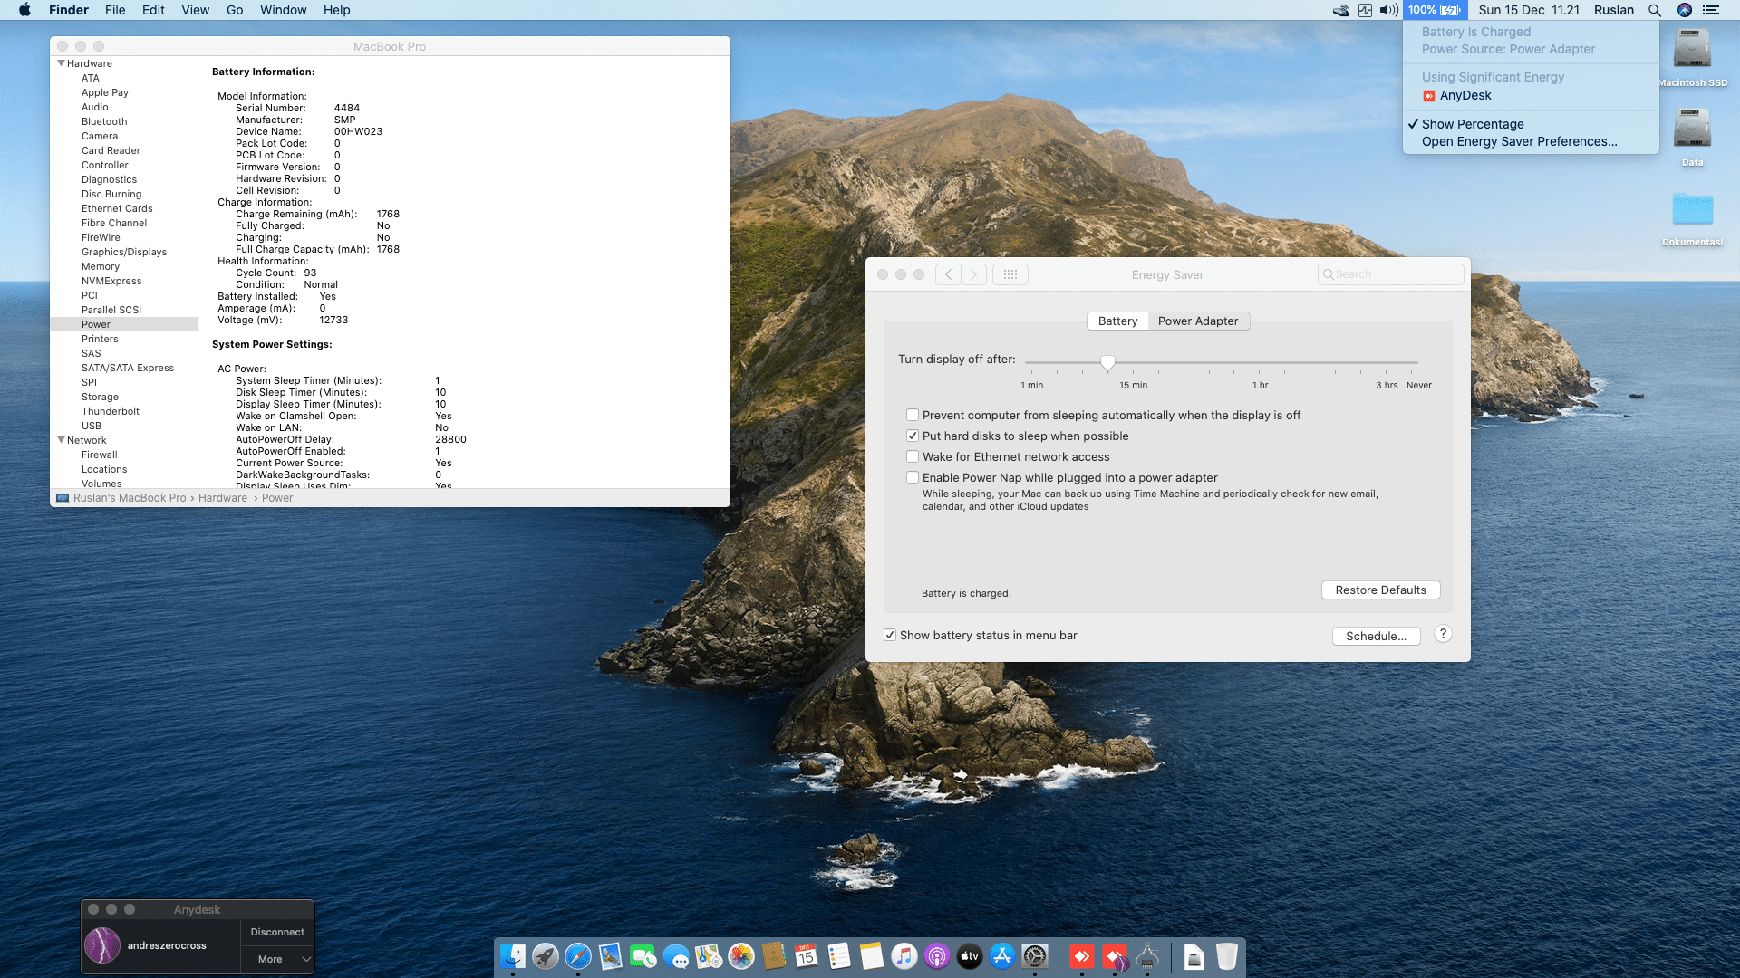Collapse the Network tree section
Image resolution: width=1740 pixels, height=978 pixels.
click(x=61, y=440)
